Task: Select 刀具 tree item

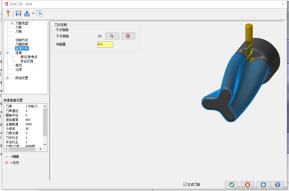Action: click(x=18, y=27)
